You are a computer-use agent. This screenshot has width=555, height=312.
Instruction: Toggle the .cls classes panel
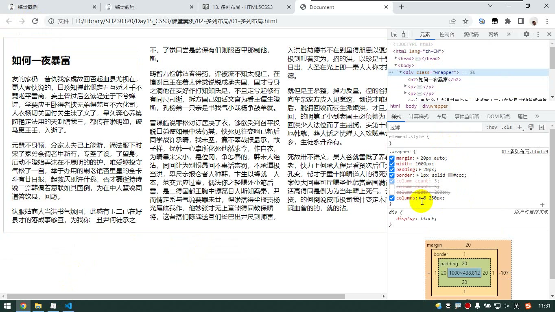pyautogui.click(x=507, y=128)
